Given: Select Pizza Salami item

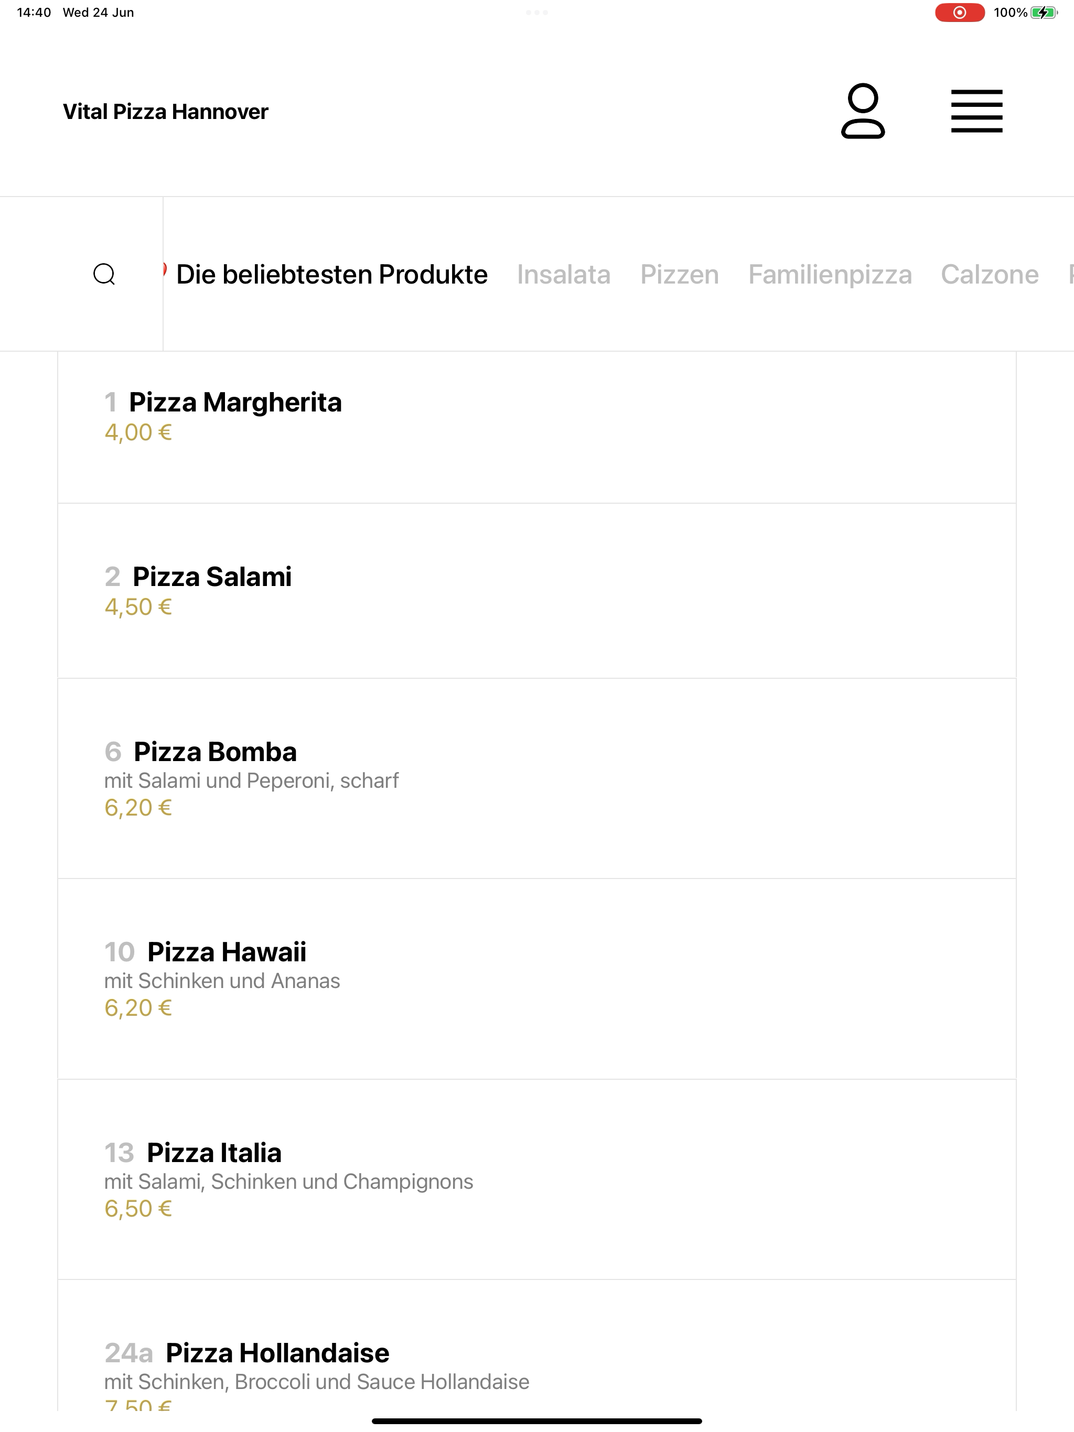Looking at the screenshot, I should 536,591.
